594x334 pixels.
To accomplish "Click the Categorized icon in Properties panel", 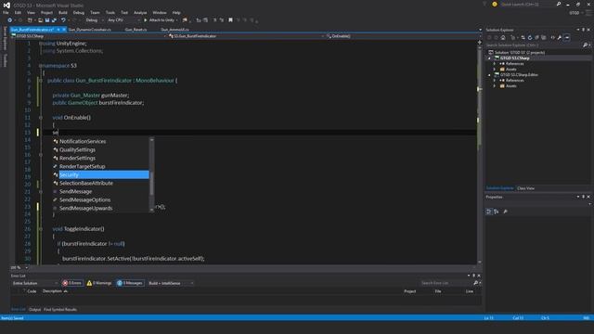I will [x=489, y=212].
